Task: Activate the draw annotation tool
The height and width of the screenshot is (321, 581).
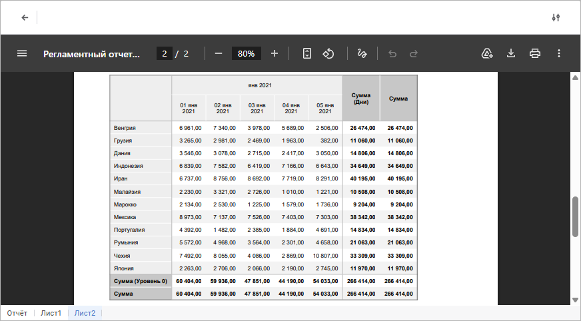Action: tap(362, 54)
